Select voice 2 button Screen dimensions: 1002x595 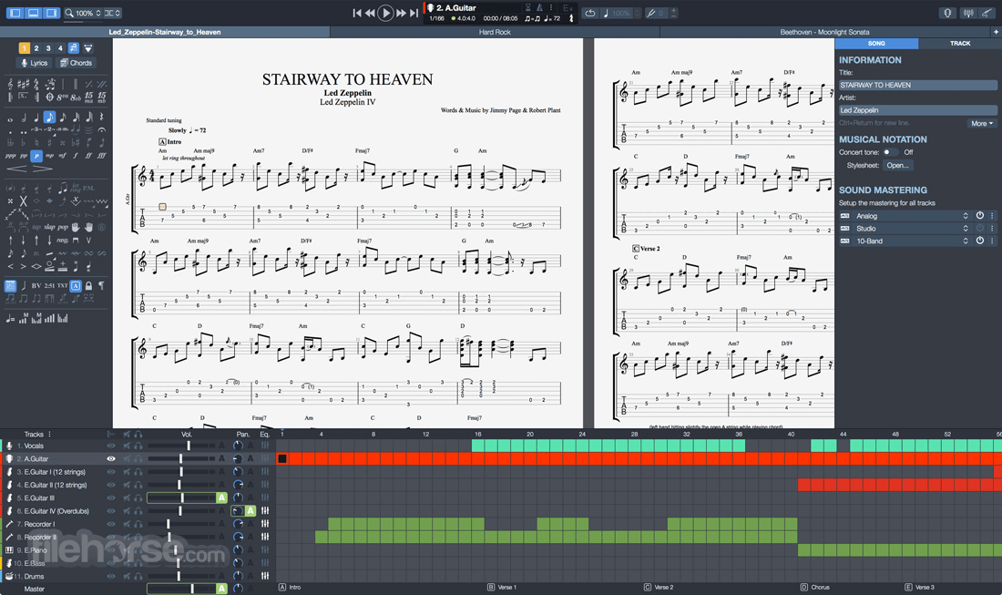click(36, 48)
